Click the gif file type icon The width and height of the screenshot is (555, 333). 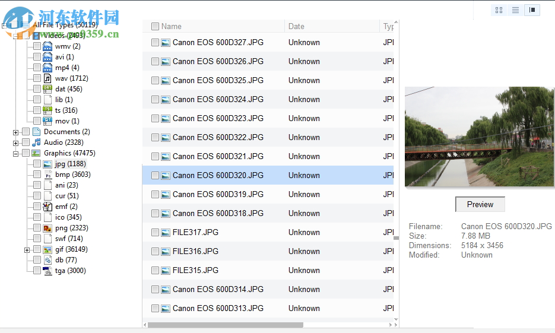click(47, 250)
